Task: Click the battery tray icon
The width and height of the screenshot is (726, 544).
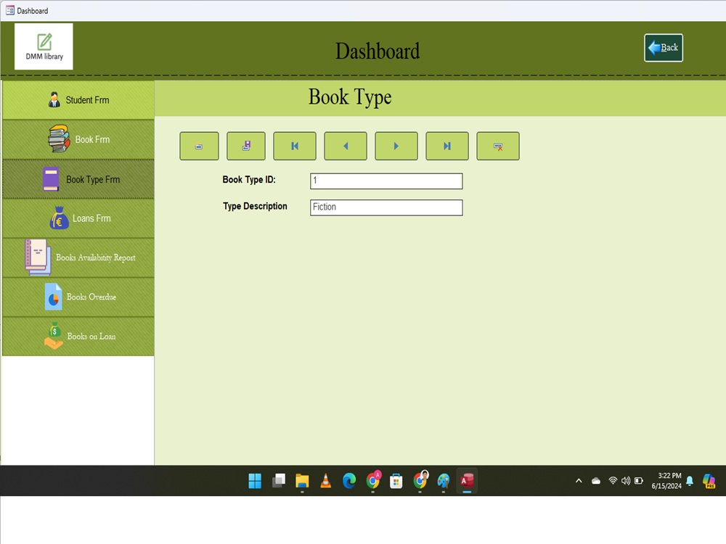Action: (638, 481)
